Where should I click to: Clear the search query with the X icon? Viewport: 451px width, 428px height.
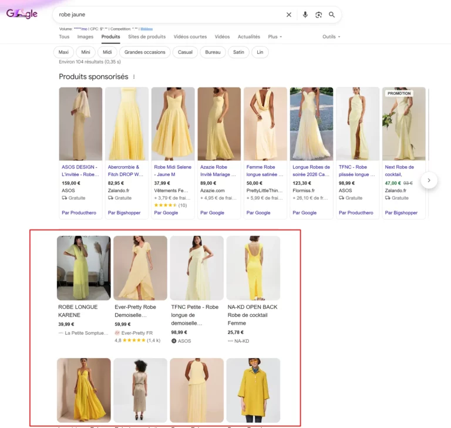289,15
